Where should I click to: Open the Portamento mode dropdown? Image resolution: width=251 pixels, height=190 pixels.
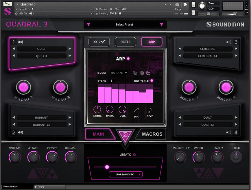pyautogui.click(x=125, y=174)
